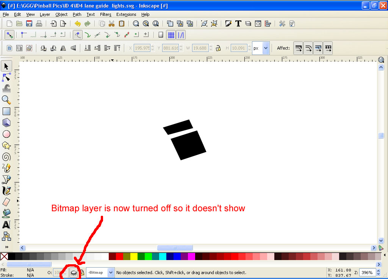Toggle Bitmap layer visibility eye
Image resolution: width=388 pixels, height=279 pixels.
[74, 273]
